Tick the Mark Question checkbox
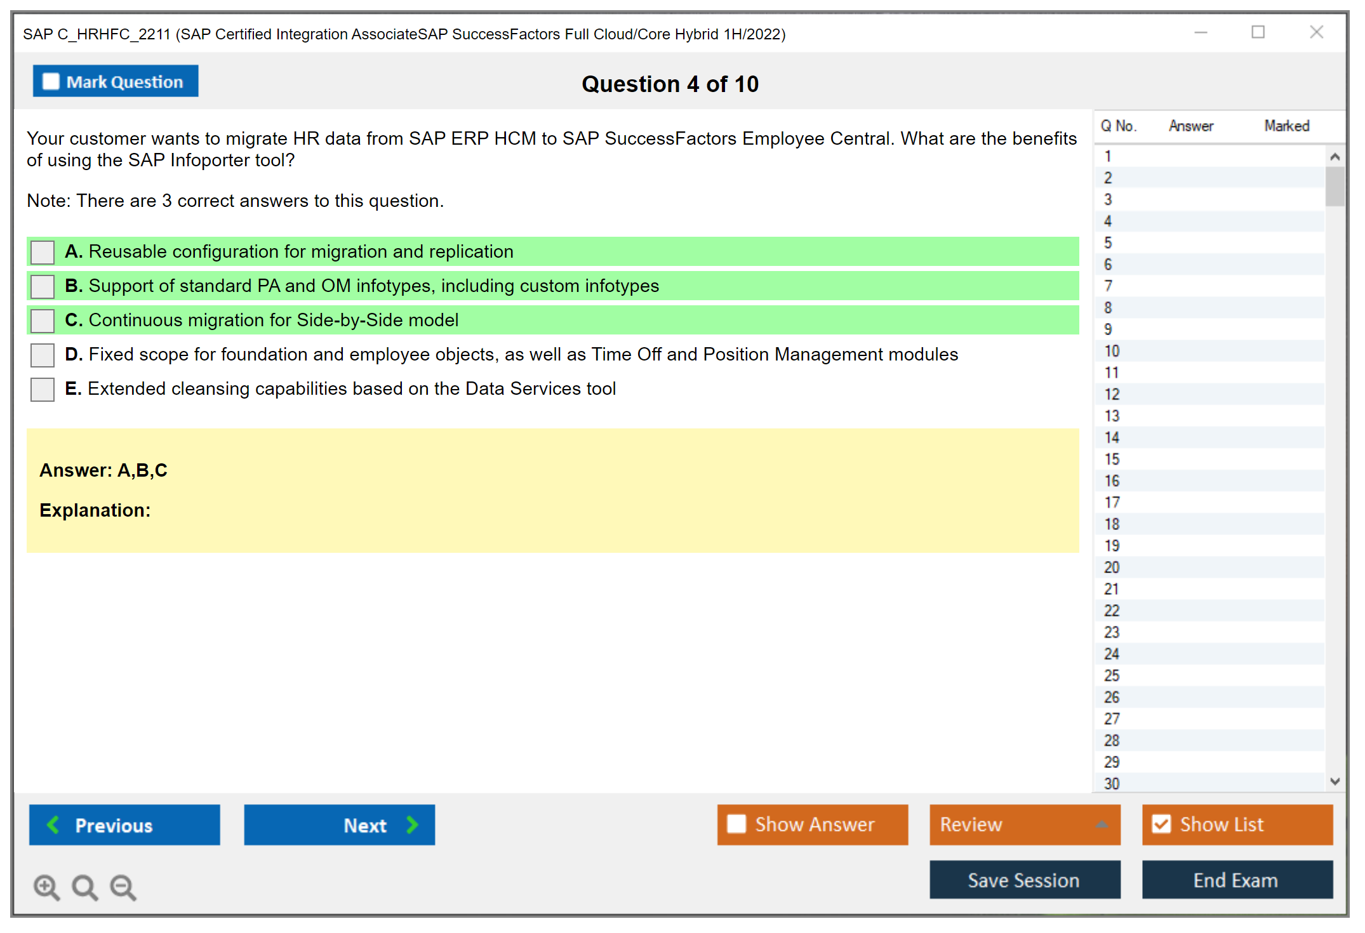The image size is (1365, 933). coord(51,81)
